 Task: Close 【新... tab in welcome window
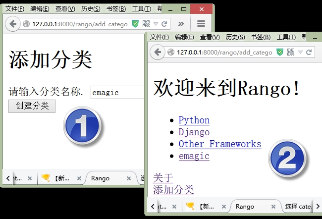click(224, 207)
